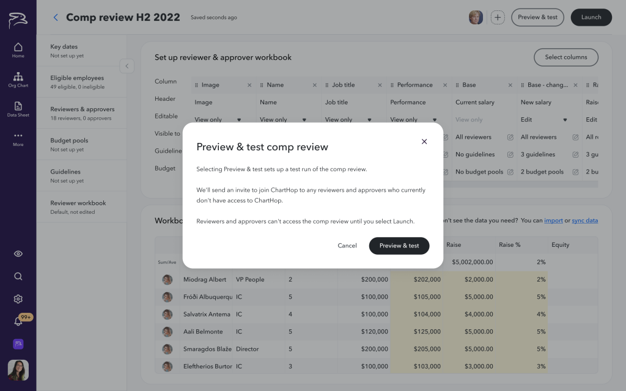626x391 pixels.
Task: Close the Preview & test dialog
Action: pos(424,142)
